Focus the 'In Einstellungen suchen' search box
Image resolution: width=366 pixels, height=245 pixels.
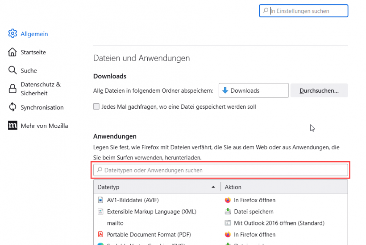click(304, 11)
